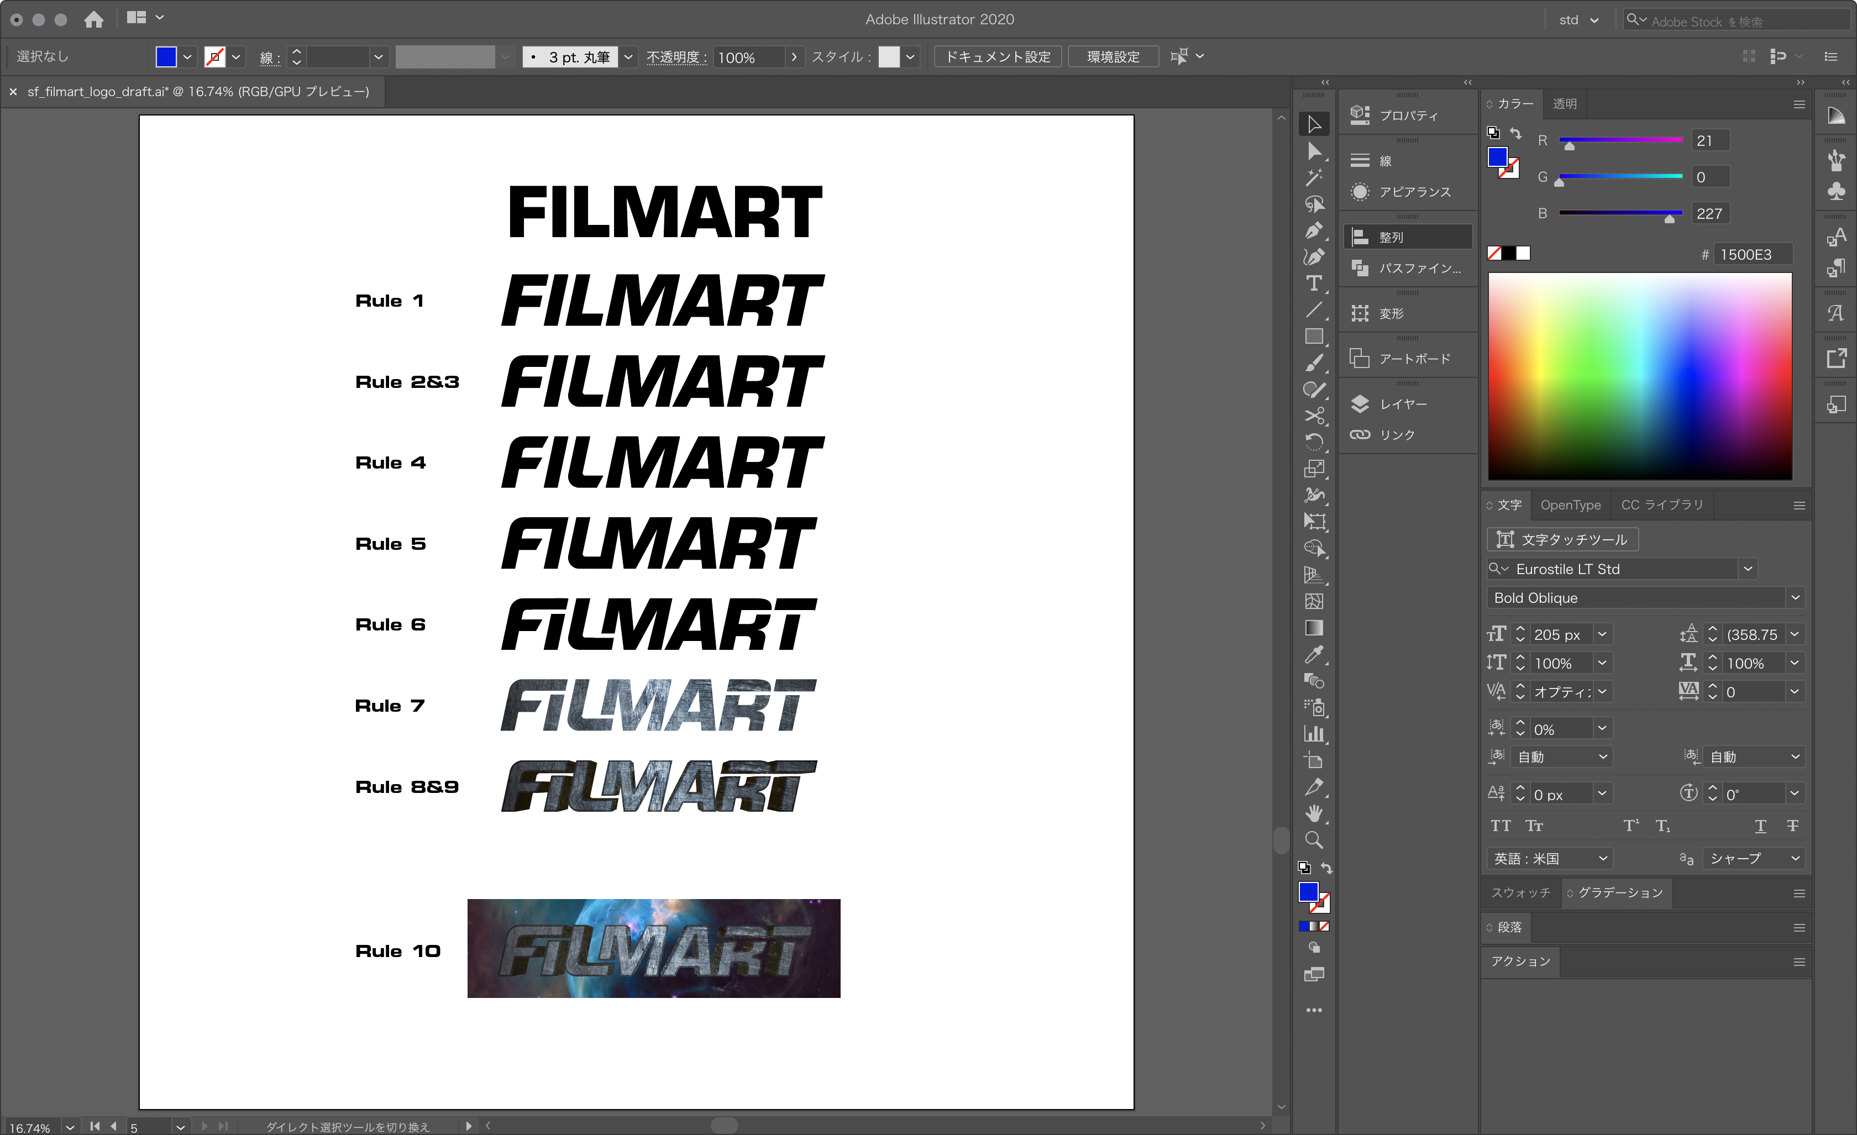
Task: Select the Eyedropper tool
Action: [x=1314, y=654]
